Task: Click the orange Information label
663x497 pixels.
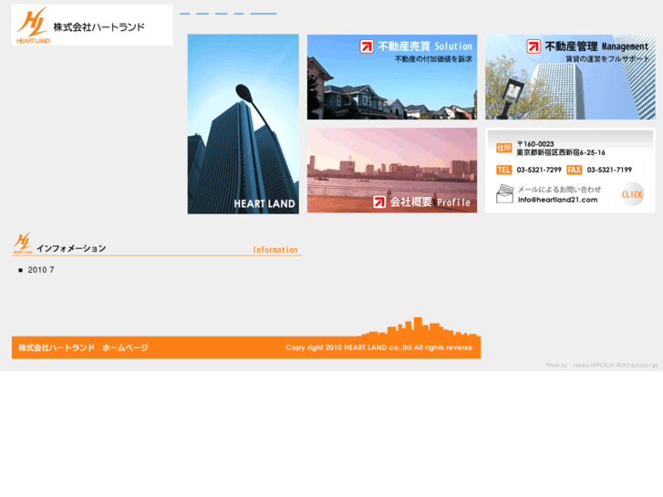Action: click(275, 250)
